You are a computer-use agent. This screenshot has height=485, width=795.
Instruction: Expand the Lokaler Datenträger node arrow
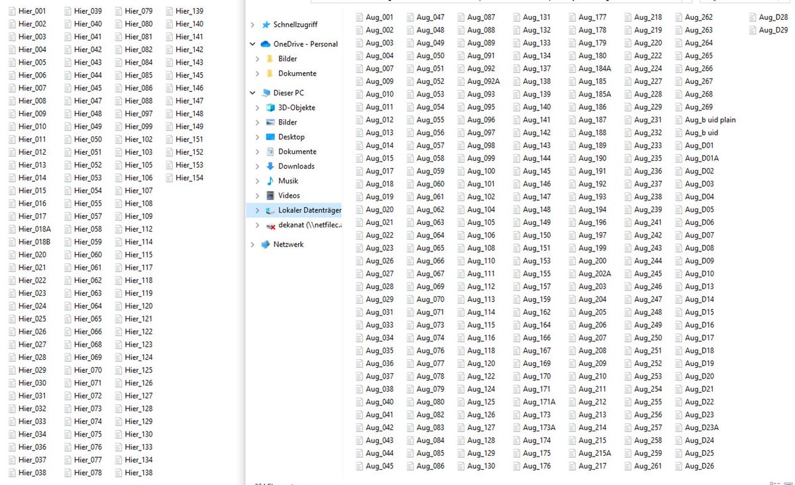click(x=258, y=210)
